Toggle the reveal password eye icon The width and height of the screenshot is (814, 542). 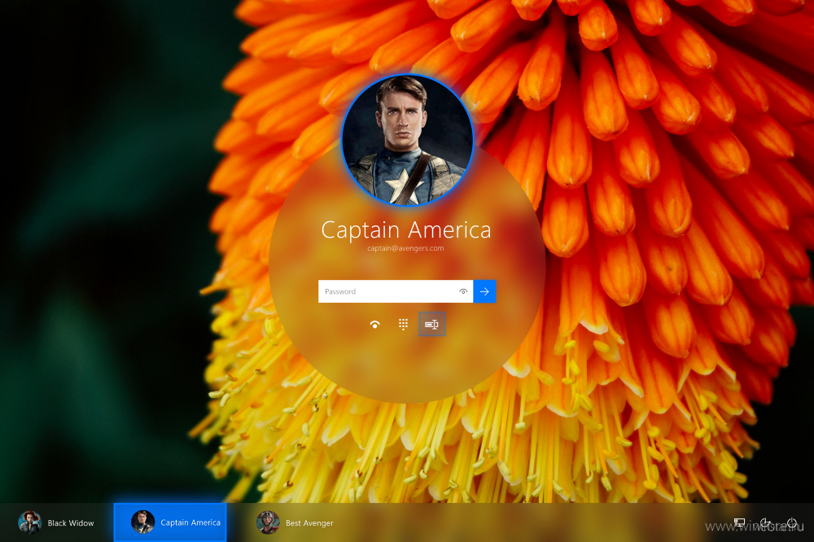(x=463, y=291)
